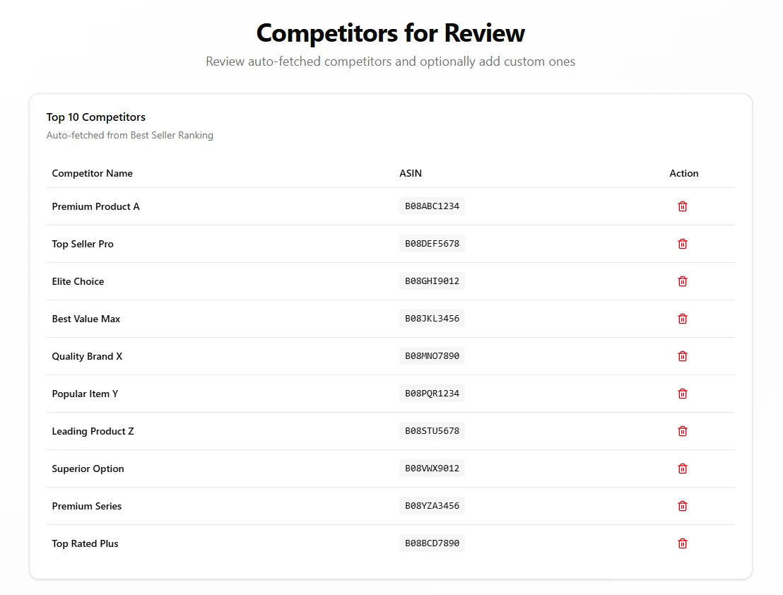Click the trash icon for Best Value Max
This screenshot has height=595, width=783.
tap(682, 319)
